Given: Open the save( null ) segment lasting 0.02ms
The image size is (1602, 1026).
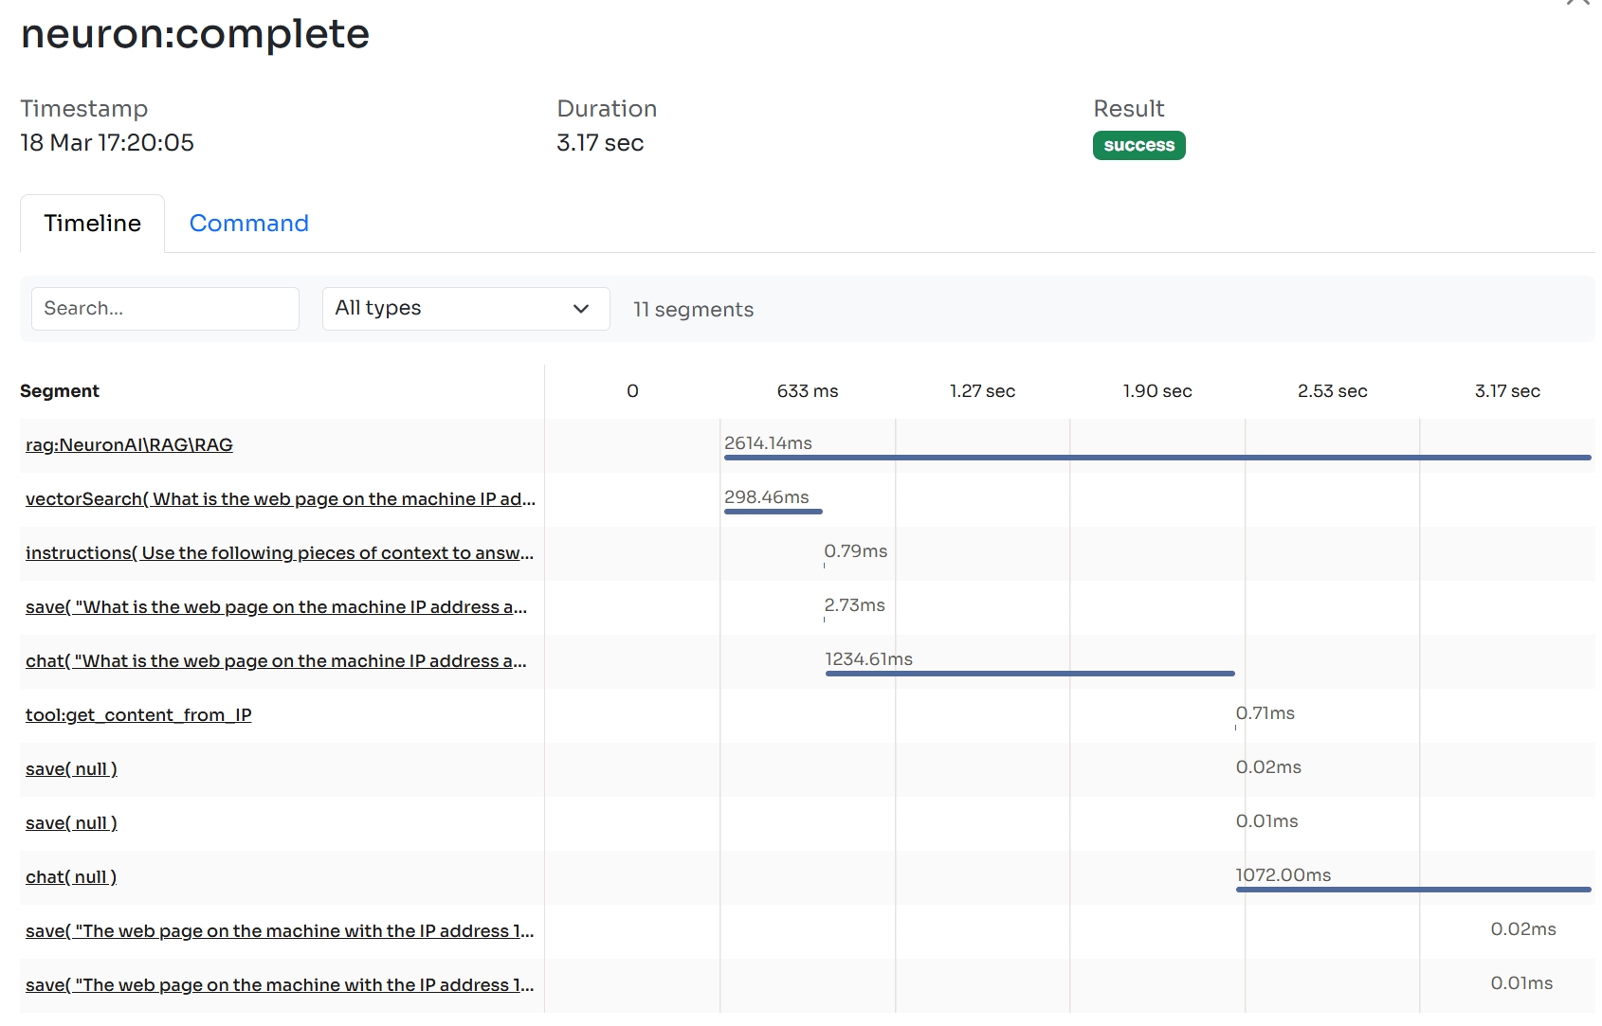Looking at the screenshot, I should pyautogui.click(x=71, y=769).
